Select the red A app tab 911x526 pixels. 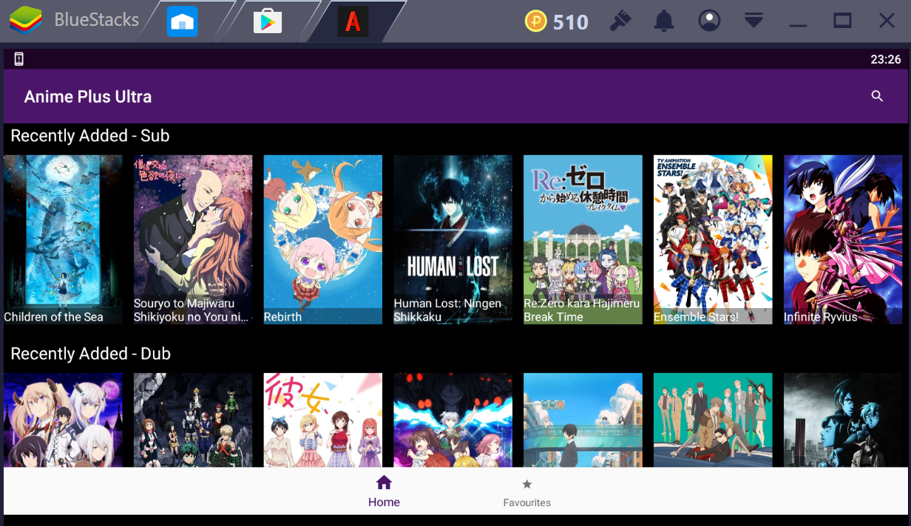point(353,21)
